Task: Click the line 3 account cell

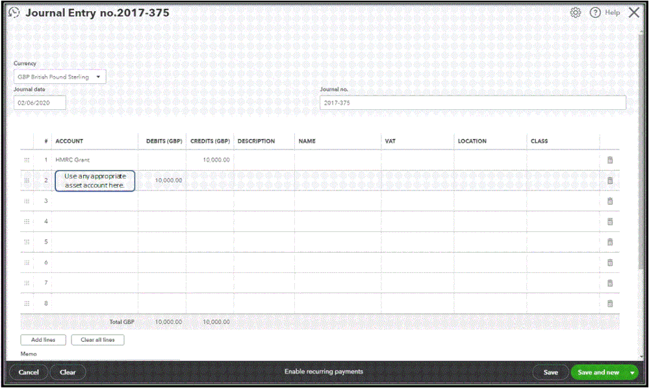Action: [x=95, y=201]
